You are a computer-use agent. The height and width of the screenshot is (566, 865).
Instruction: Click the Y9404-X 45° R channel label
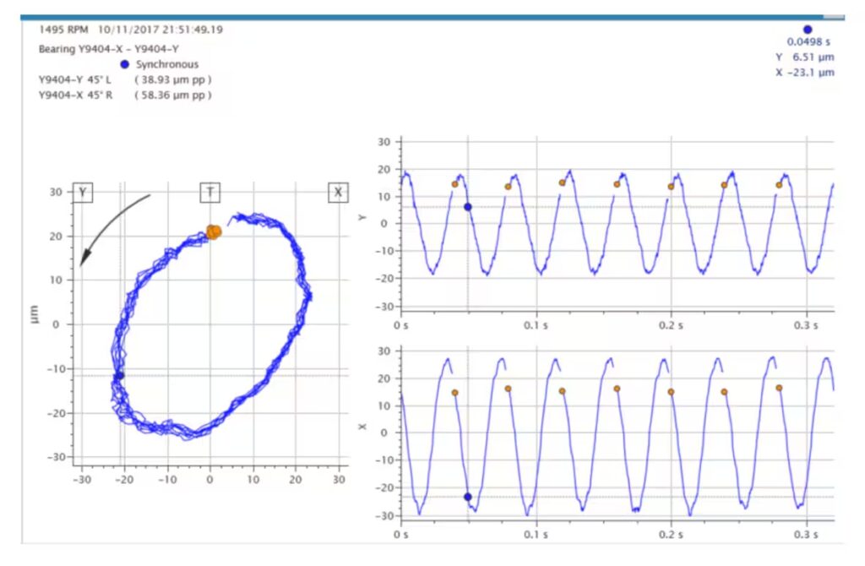[75, 95]
